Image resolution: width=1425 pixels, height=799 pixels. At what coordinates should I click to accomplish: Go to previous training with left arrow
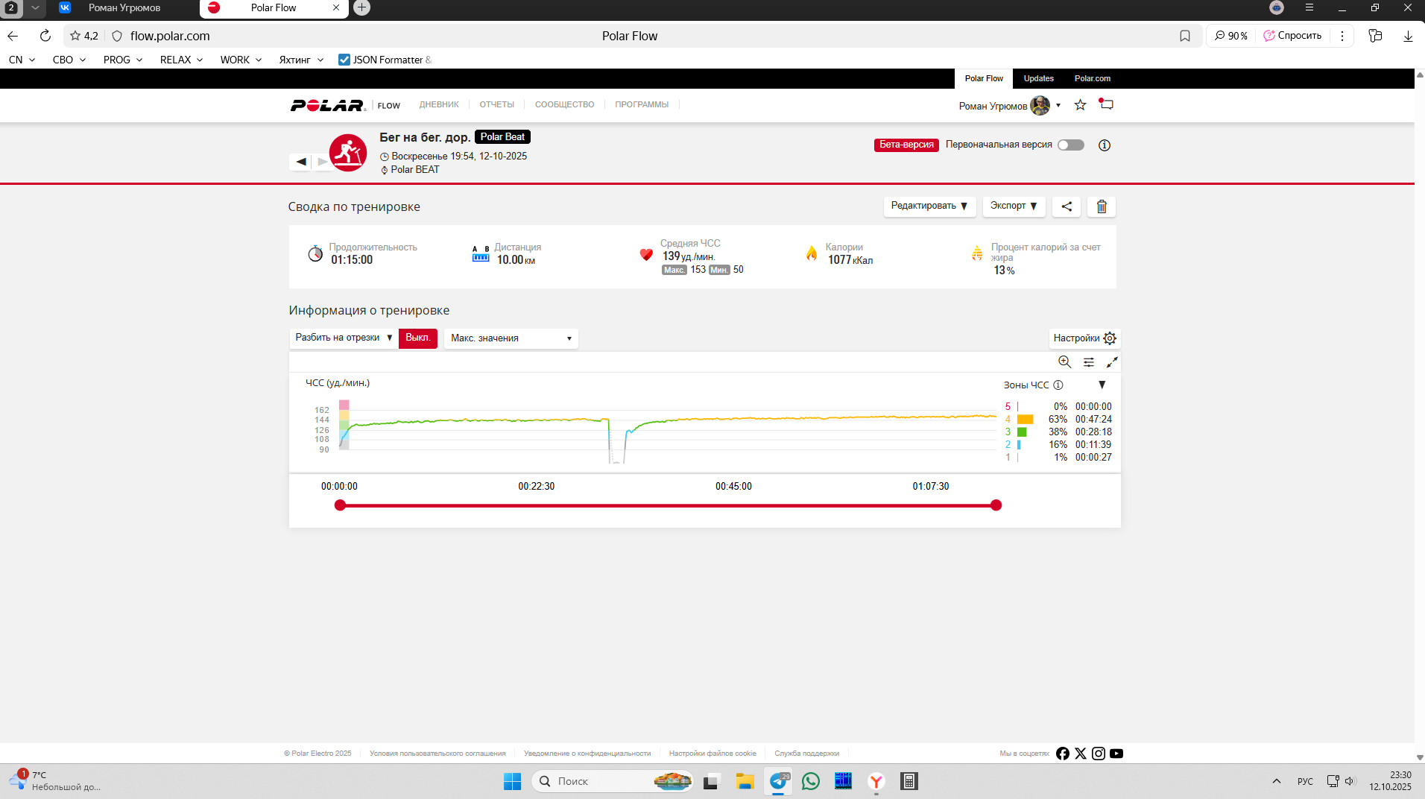click(x=301, y=162)
